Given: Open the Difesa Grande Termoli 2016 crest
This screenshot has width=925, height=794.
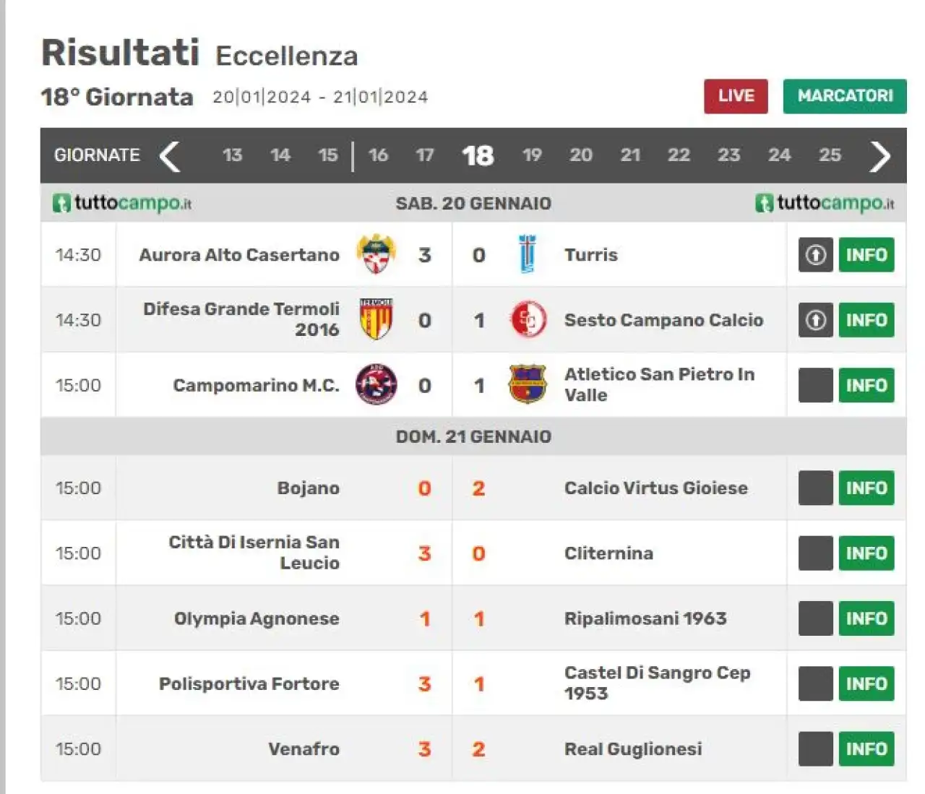Looking at the screenshot, I should [x=376, y=319].
